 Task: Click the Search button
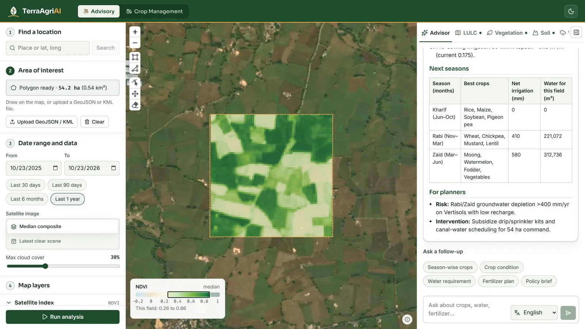(x=105, y=48)
